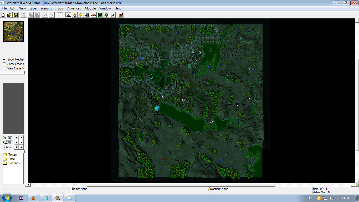Open the AI Editor green face icon

pyautogui.click(x=100, y=15)
